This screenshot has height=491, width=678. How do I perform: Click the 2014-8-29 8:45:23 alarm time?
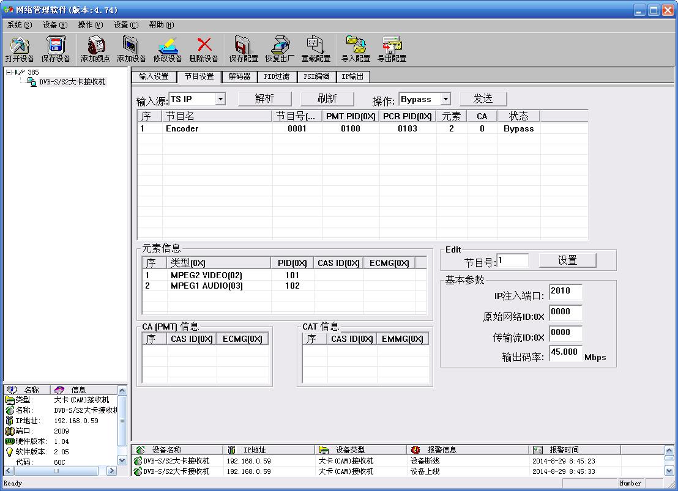coord(564,461)
